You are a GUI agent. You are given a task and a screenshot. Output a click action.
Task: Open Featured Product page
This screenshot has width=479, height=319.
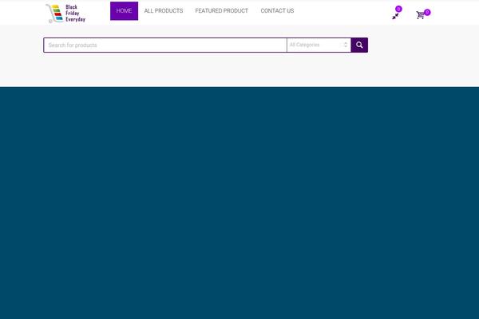point(221,11)
